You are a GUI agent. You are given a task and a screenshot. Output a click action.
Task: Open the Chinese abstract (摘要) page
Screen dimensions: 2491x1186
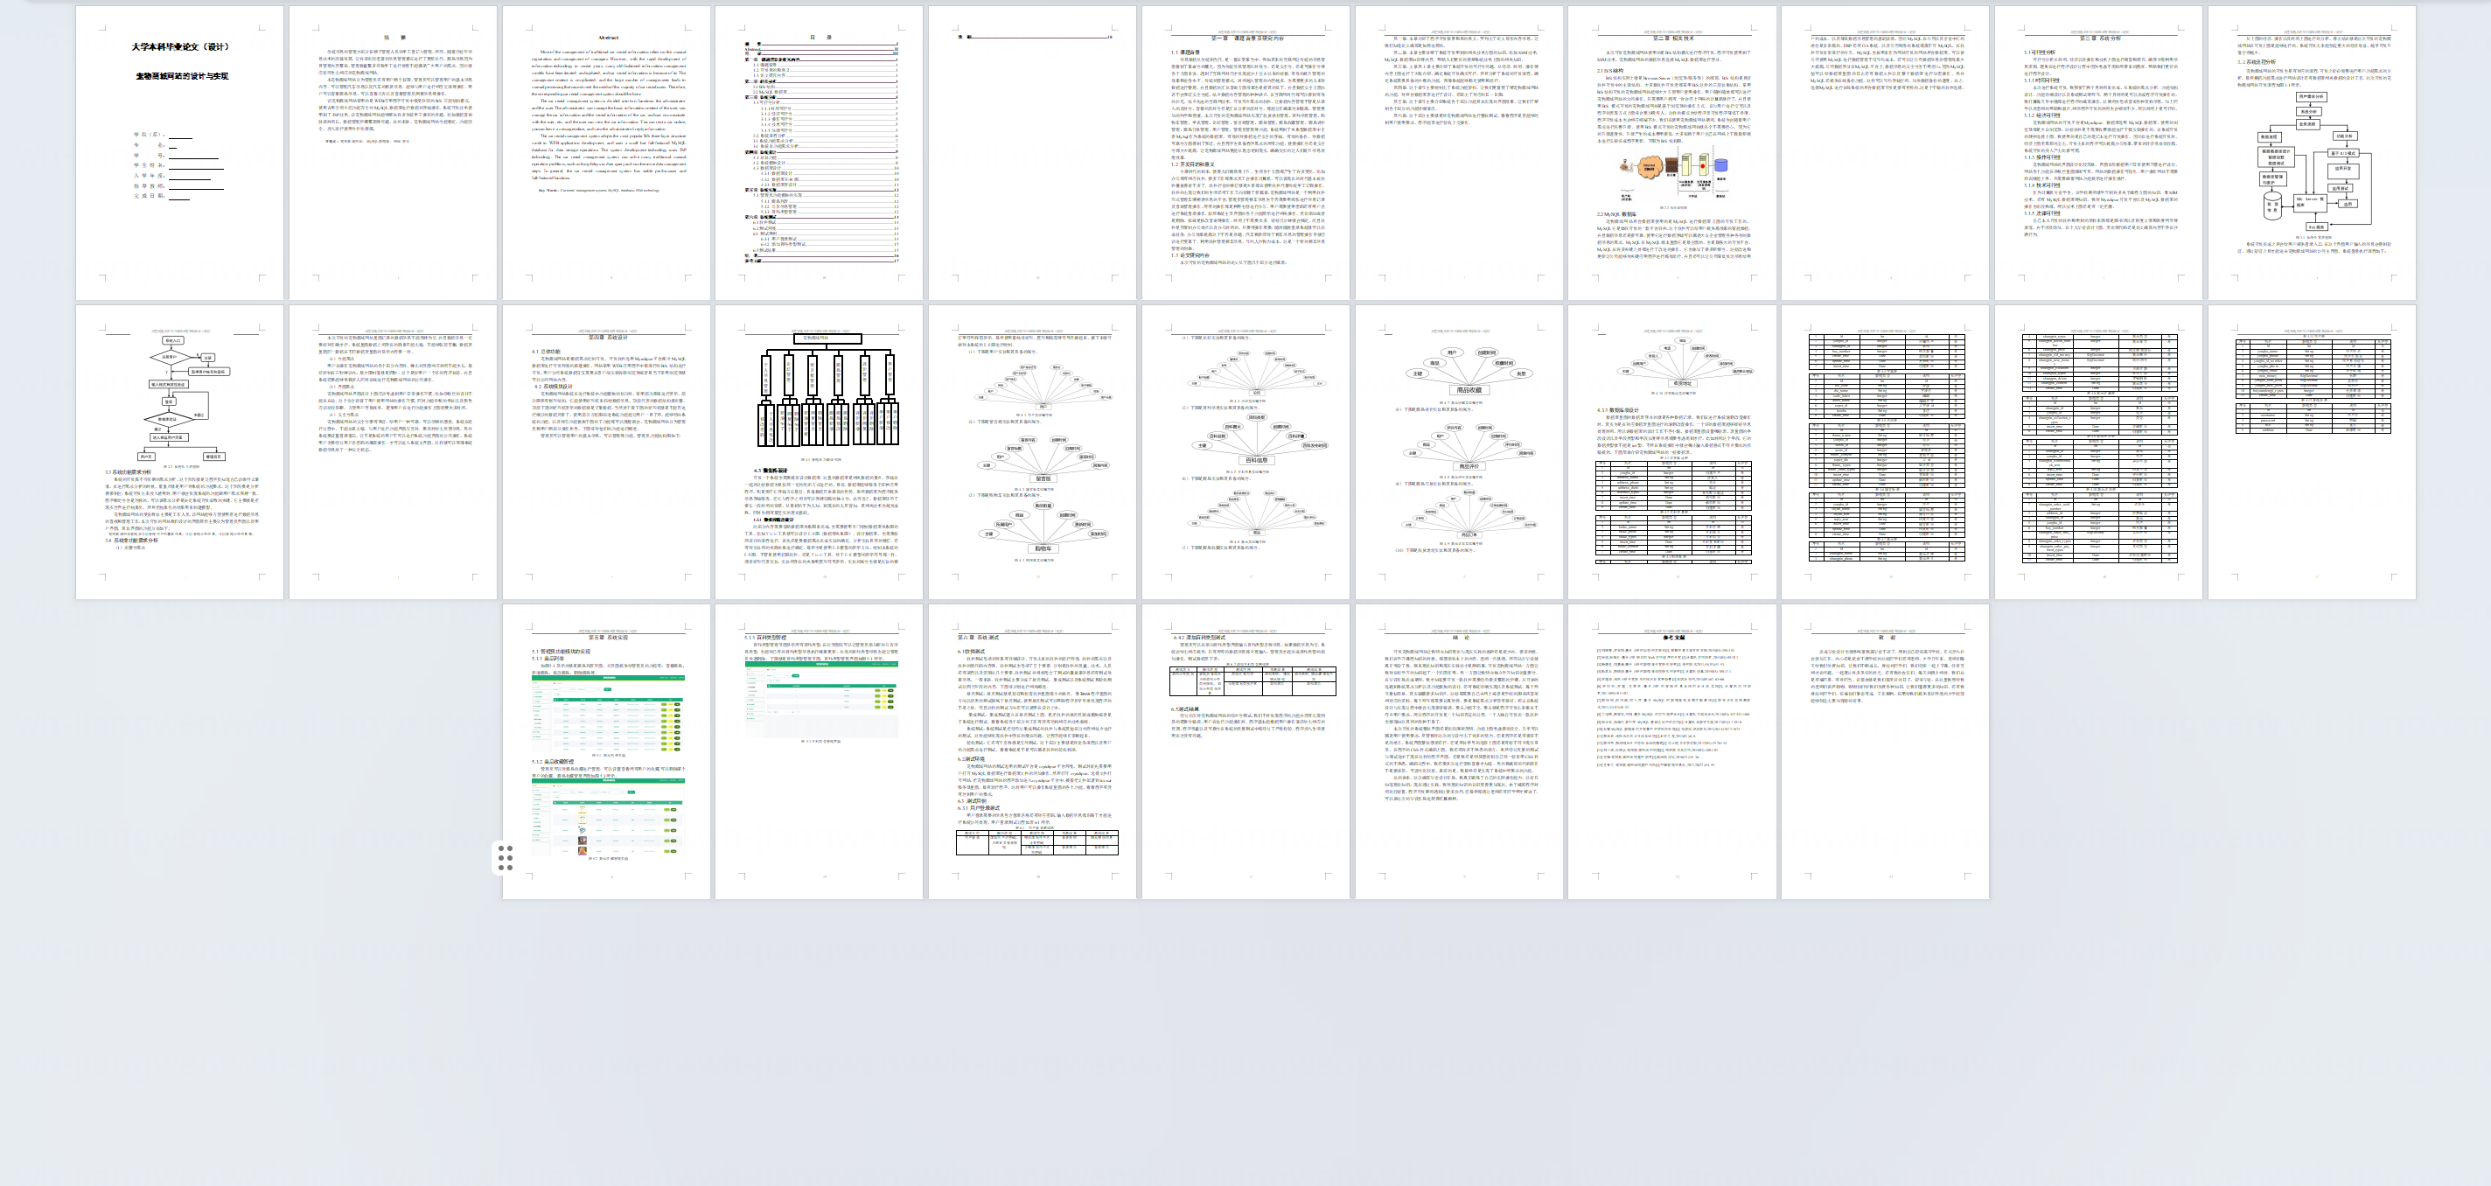tap(393, 153)
